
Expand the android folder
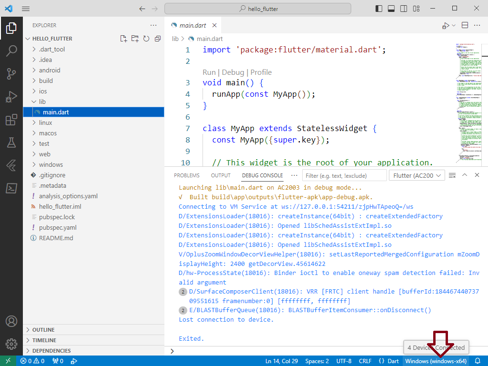pyautogui.click(x=94, y=71)
